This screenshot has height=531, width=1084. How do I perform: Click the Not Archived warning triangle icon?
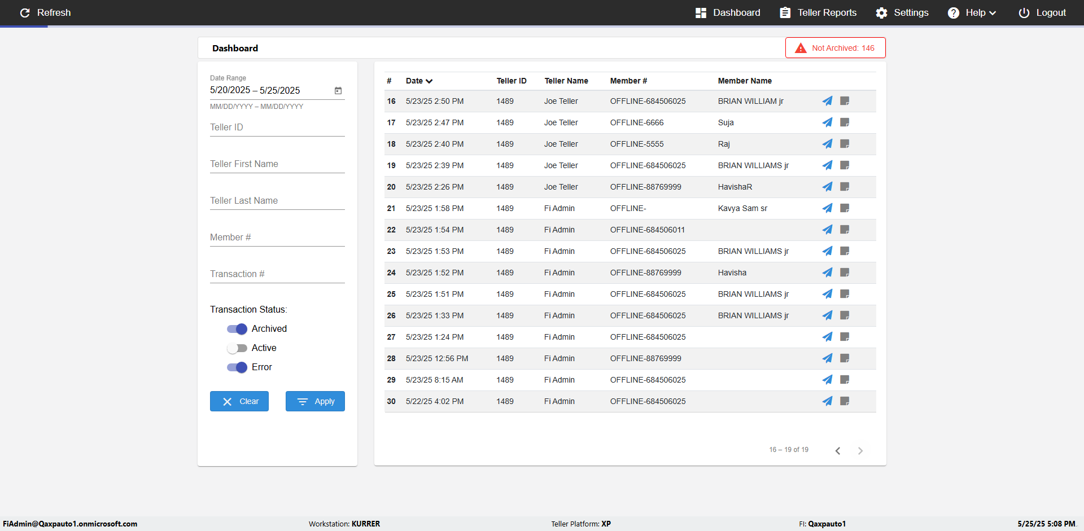[x=801, y=48]
